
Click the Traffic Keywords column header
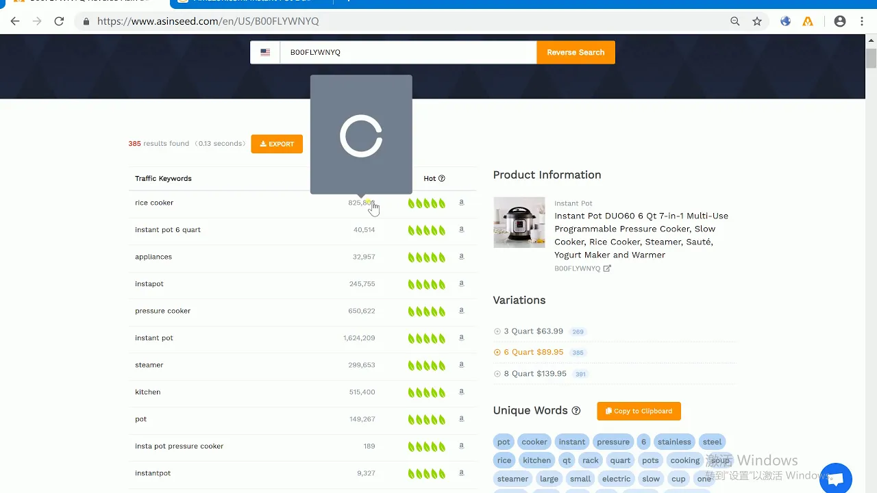click(x=163, y=179)
